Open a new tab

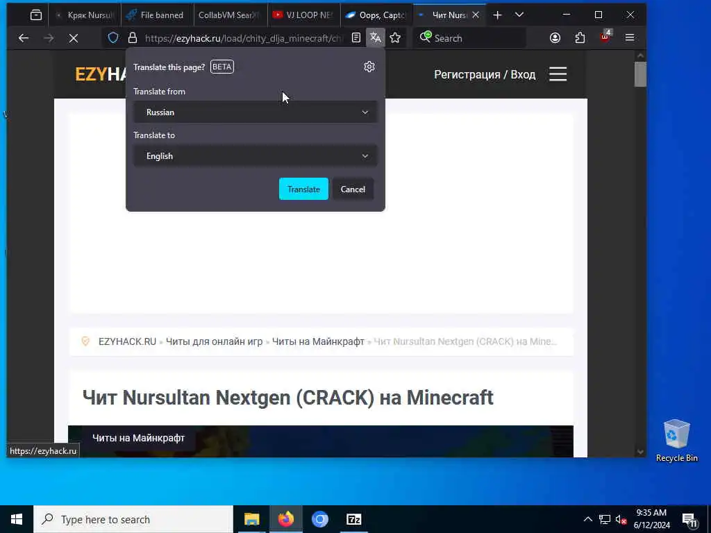[x=497, y=15]
